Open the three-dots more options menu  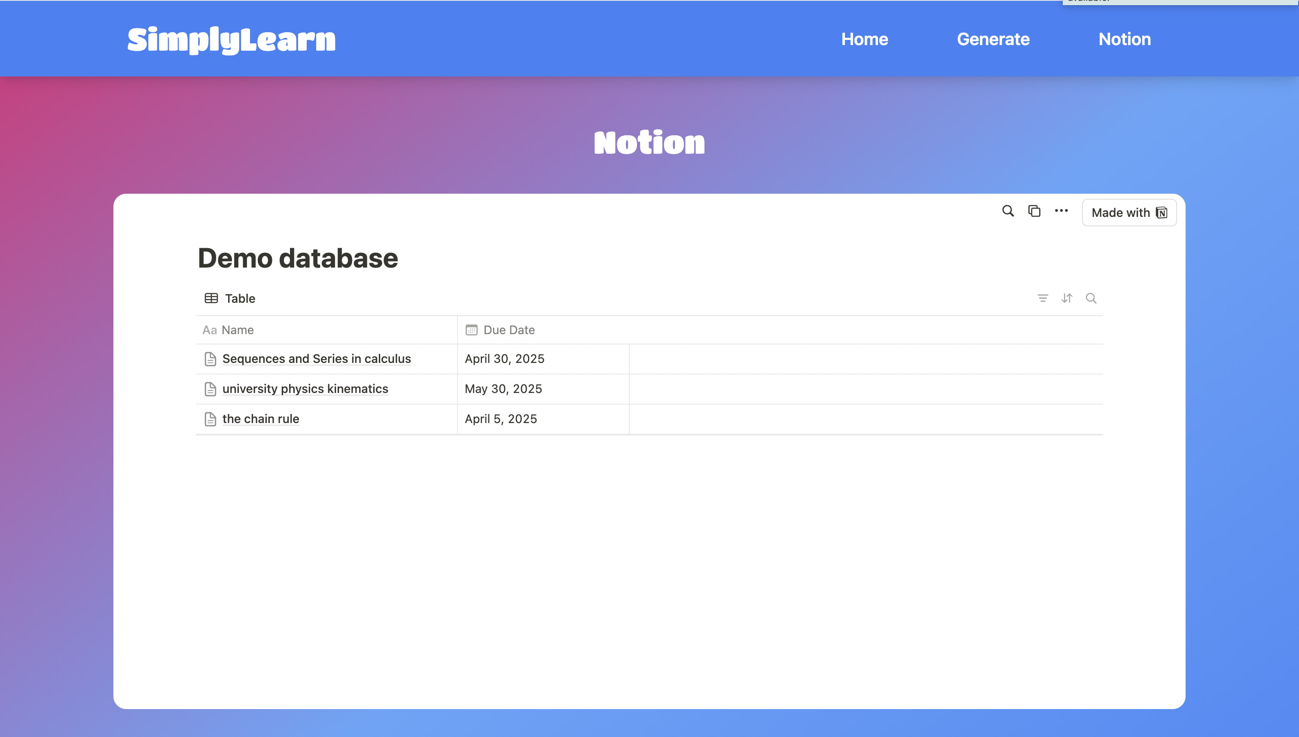pos(1061,211)
